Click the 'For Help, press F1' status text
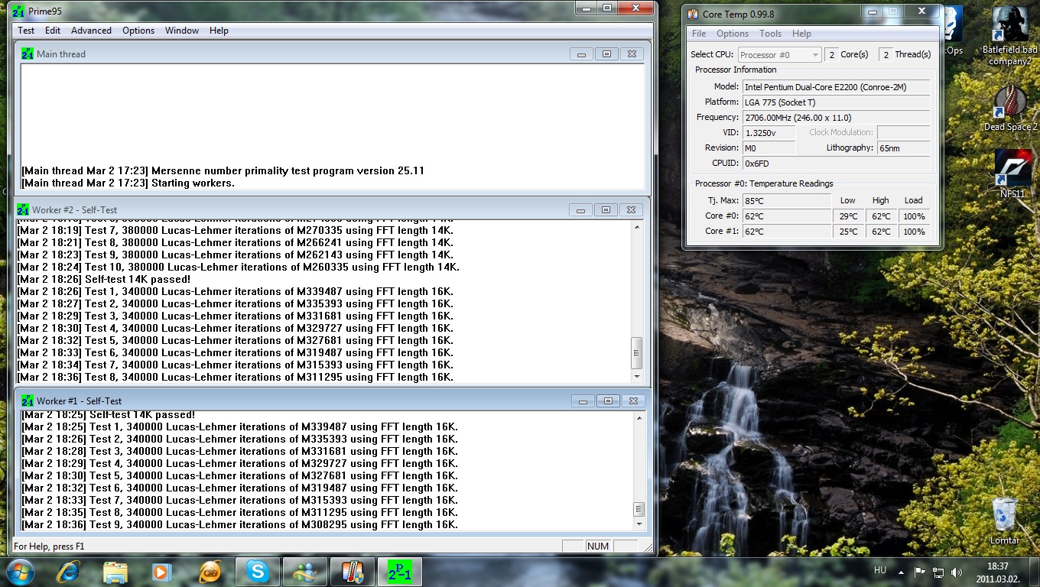This screenshot has height=587, width=1040. [x=49, y=546]
